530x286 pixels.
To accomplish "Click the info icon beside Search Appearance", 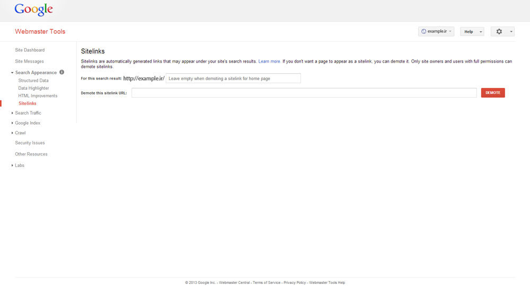I will click(62, 72).
